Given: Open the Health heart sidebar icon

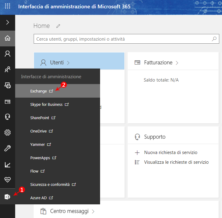Looking at the screenshot, I should tap(8, 180).
